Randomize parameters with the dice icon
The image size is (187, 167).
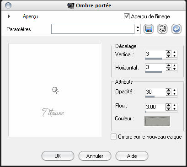click(x=162, y=29)
